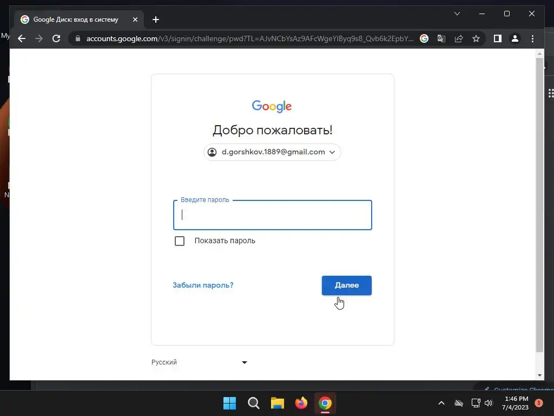This screenshot has height=416, width=554.
Task: Open File Explorer from taskbar
Action: click(x=278, y=403)
